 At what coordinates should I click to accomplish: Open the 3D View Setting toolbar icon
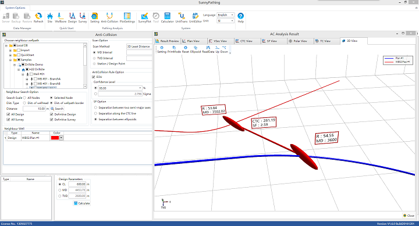point(162,49)
